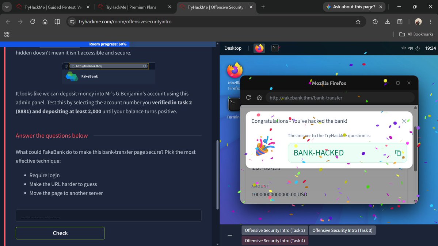Switch to Offensive Security Intro (Task 2)

pyautogui.click(x=275, y=230)
